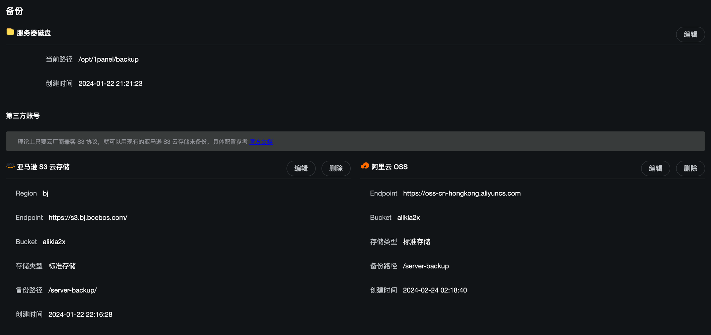Image resolution: width=711 pixels, height=335 pixels.
Task: Select the alikia2x bucket name under S3
Action: [54, 242]
